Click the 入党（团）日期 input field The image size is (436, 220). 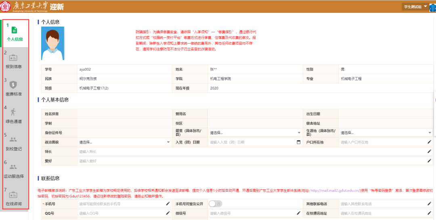255,142
